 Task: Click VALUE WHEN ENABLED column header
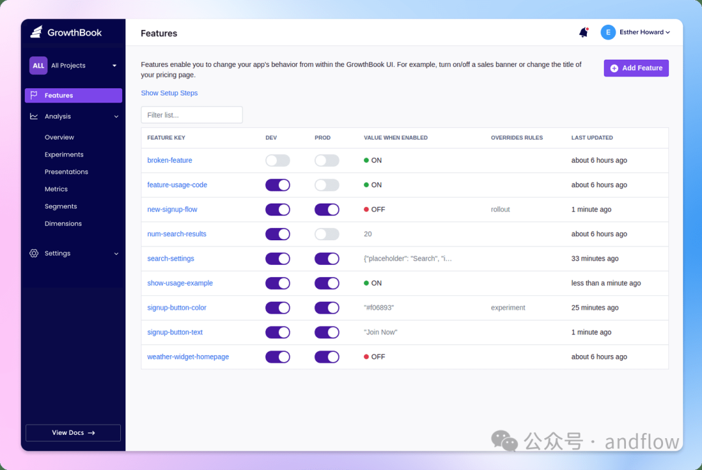(396, 138)
